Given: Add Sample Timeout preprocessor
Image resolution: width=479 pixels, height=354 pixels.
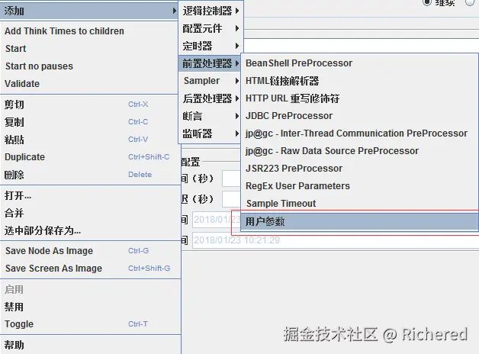Looking at the screenshot, I should [x=359, y=204].
